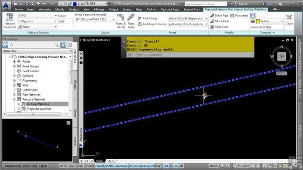The width and height of the screenshot is (303, 170).
Task: Toggle 3DOSNAP in status bar
Action: point(121,166)
